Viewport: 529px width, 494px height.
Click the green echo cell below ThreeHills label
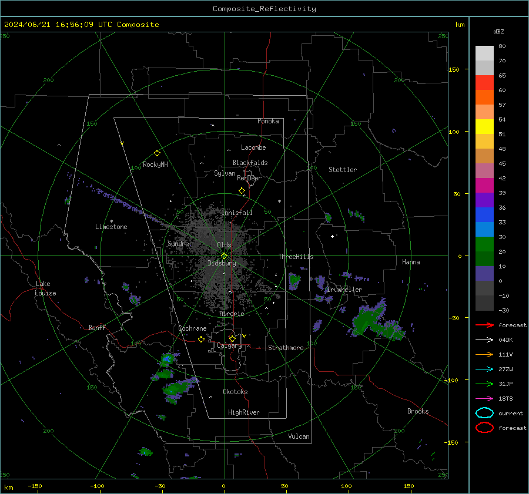pyautogui.click(x=294, y=281)
